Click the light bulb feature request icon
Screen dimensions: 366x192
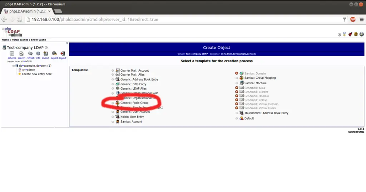pyautogui.click(x=344, y=34)
